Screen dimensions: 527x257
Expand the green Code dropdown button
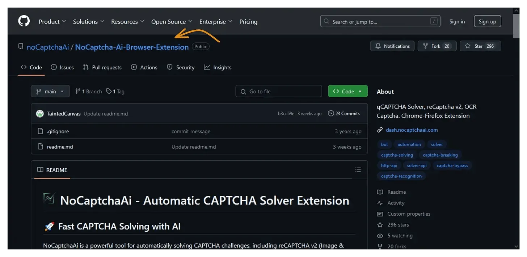[347, 92]
